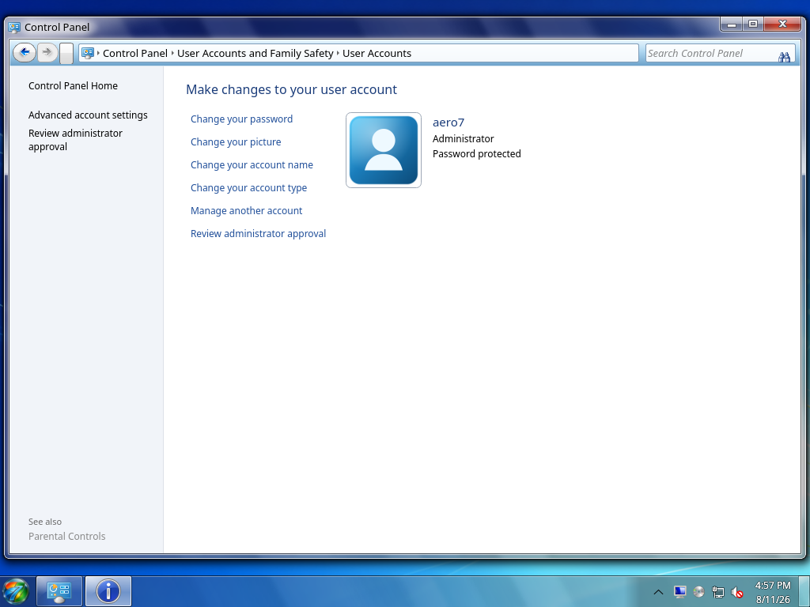Click the network tray icon
This screenshot has width=810, height=607.
(x=718, y=592)
